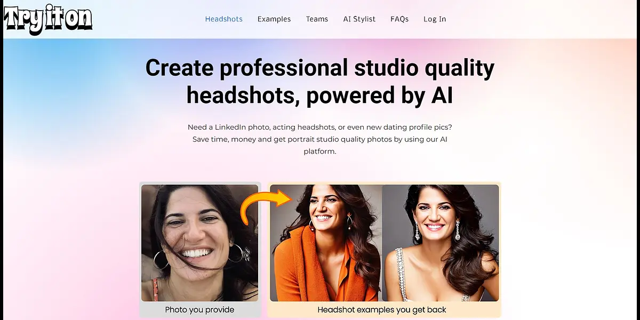Open the sparkly dress headshot example

click(441, 243)
